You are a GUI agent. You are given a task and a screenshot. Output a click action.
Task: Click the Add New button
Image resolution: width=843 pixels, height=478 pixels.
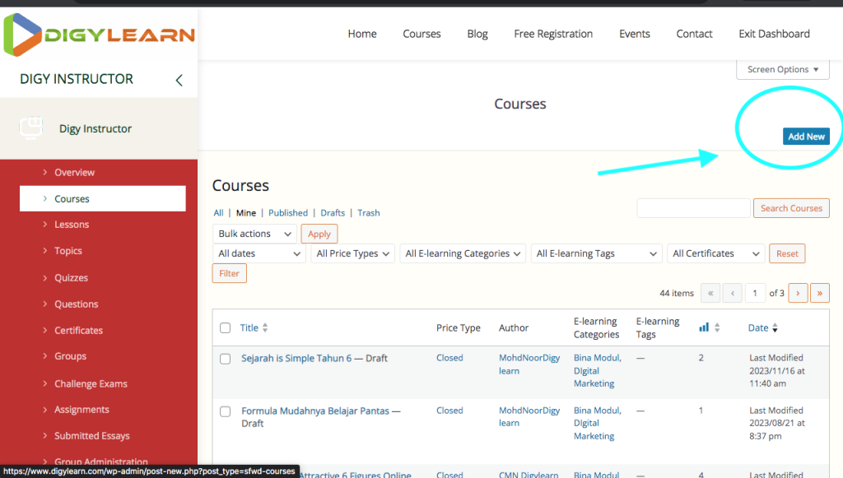pyautogui.click(x=806, y=137)
